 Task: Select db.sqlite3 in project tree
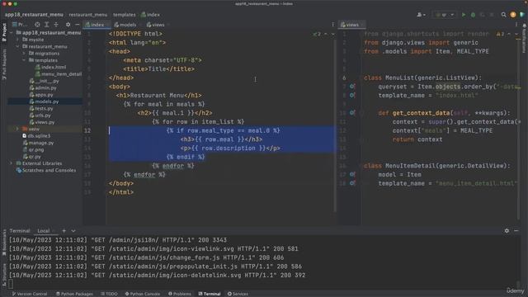36,135
